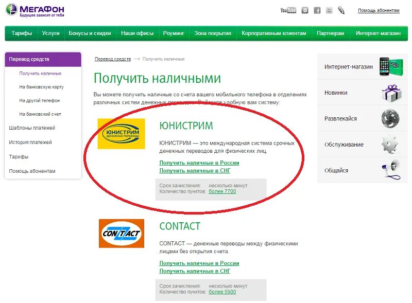Image resolution: width=412 pixels, height=303 pixels.
Task: Select На банковский счет in sidebar
Action: pos(40,114)
